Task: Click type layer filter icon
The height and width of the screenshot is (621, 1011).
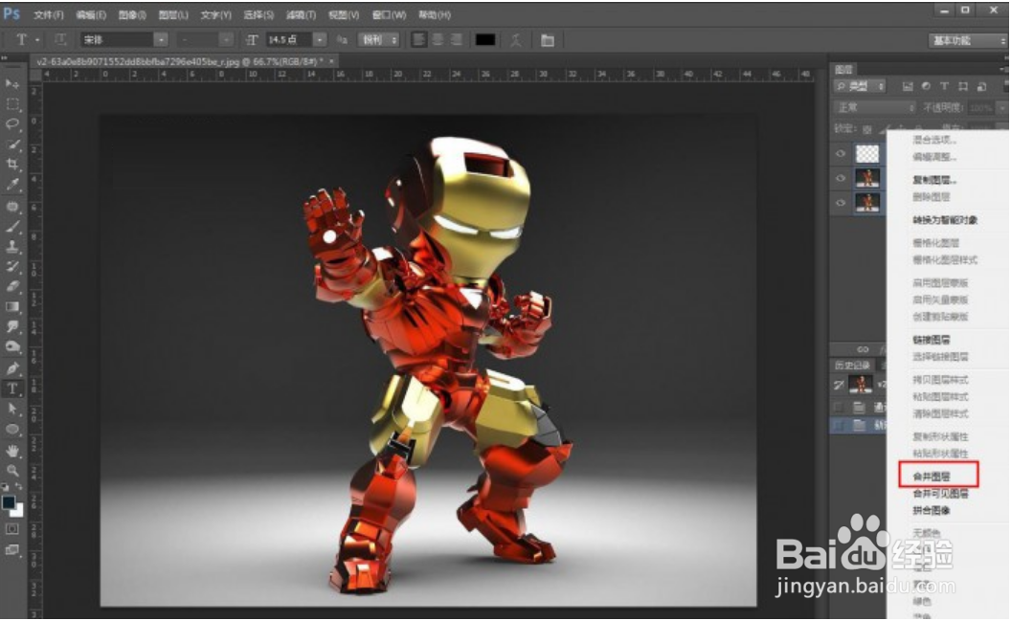Action: pos(944,86)
